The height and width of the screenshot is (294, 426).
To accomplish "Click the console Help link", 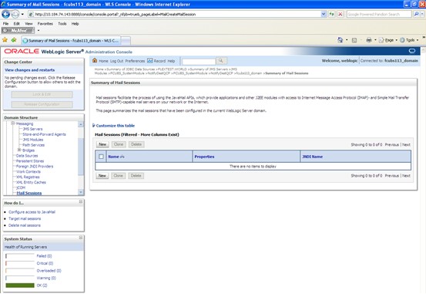I will (171, 61).
